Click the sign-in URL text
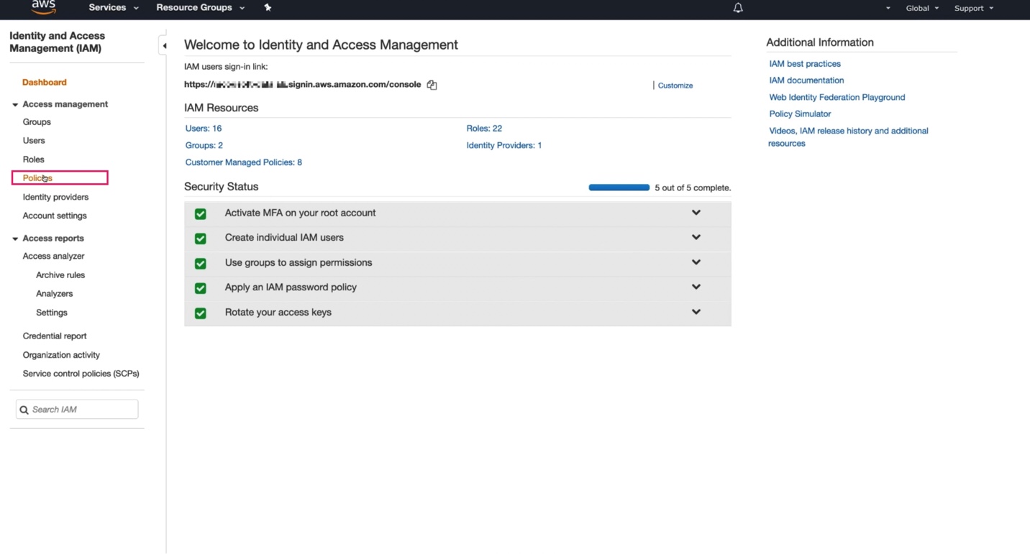Viewport: 1030px width, 554px height. pyautogui.click(x=303, y=84)
